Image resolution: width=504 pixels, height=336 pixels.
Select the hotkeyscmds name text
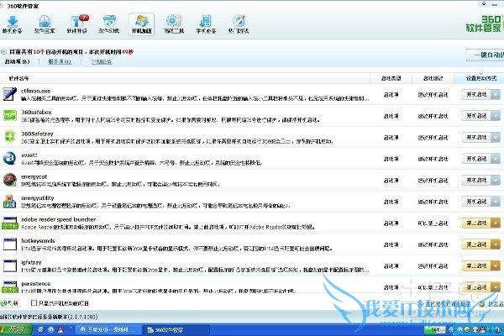click(38, 241)
